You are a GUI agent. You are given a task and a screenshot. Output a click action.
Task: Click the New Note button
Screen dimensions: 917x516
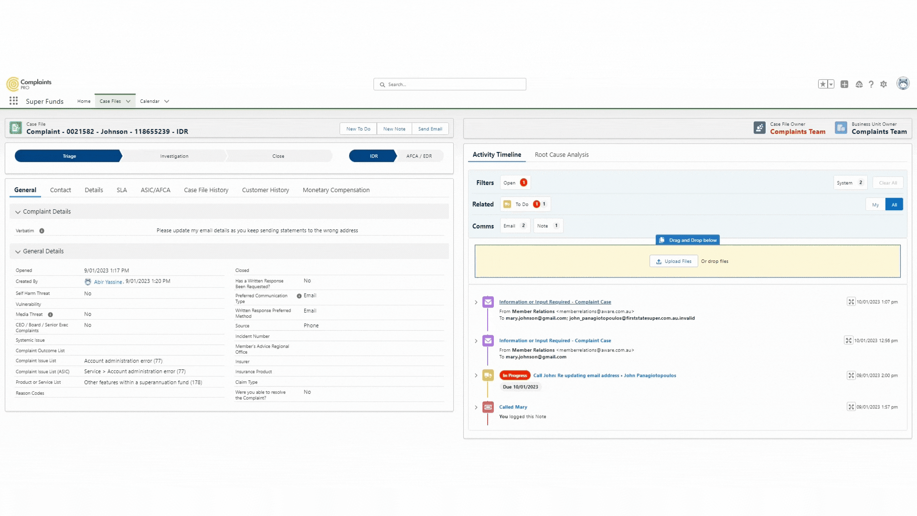tap(394, 129)
